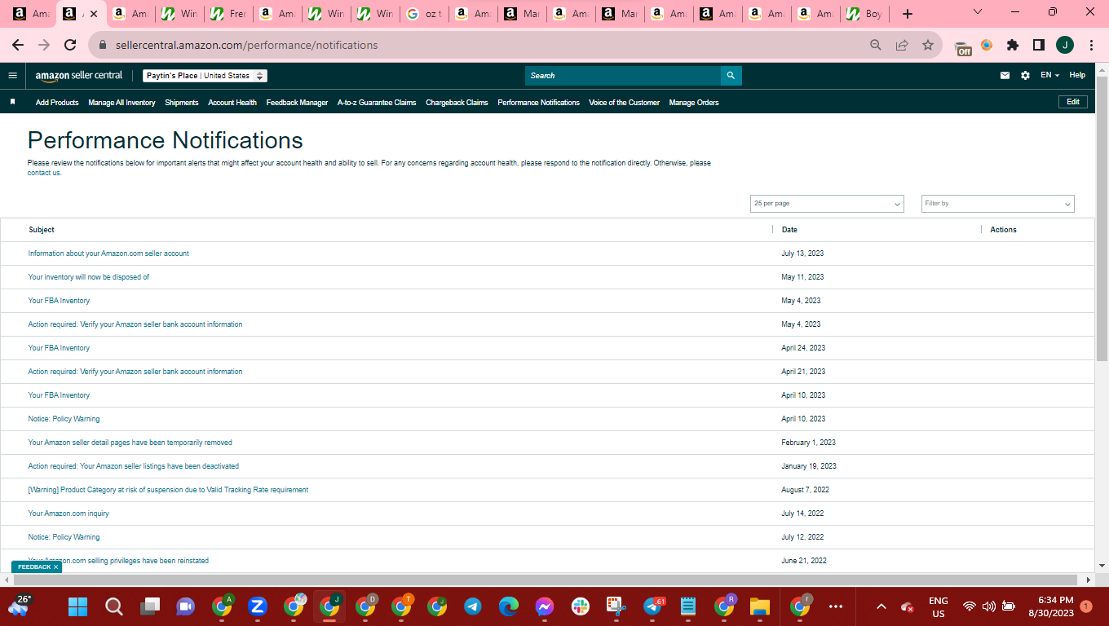Switch to the browser tab titled Boy
Viewport: 1109px width, 626px height.
point(865,14)
